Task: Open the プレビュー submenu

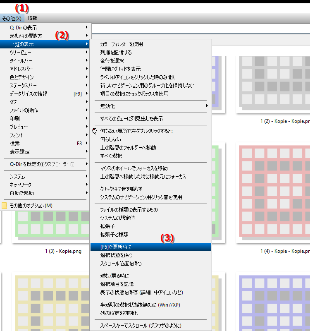Action: [45, 127]
